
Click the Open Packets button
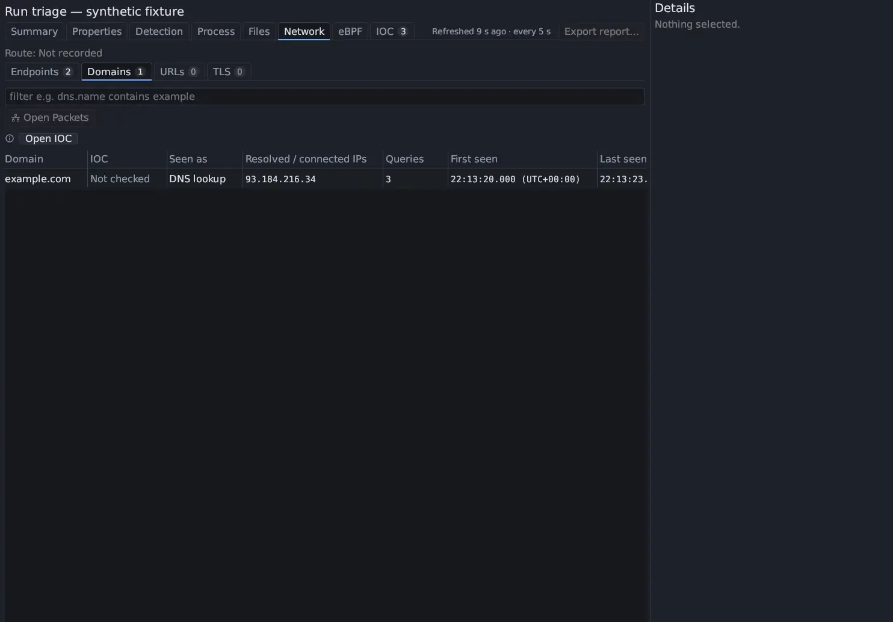(x=50, y=117)
